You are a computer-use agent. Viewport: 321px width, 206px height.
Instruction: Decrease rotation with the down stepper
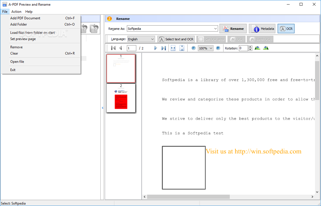(250, 49)
